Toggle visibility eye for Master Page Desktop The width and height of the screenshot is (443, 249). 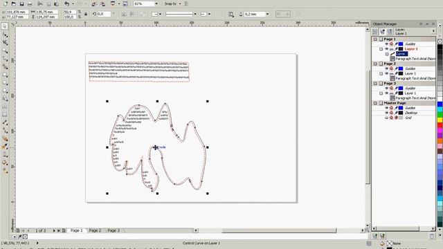click(x=386, y=113)
